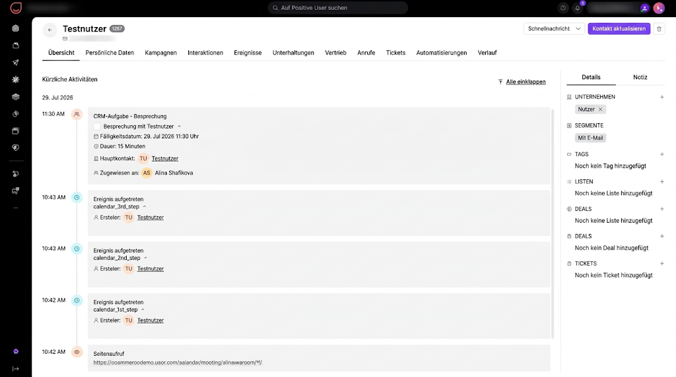Viewport: 676px width, 377px height.
Task: Open the paper plane campaigns sidebar icon
Action: [16, 63]
